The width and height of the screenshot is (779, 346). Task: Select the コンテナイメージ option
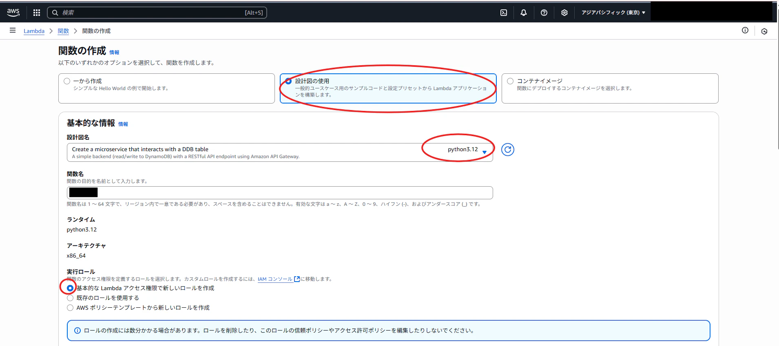point(610,88)
